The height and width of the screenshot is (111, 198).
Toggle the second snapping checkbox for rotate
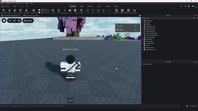[x=39, y=12]
